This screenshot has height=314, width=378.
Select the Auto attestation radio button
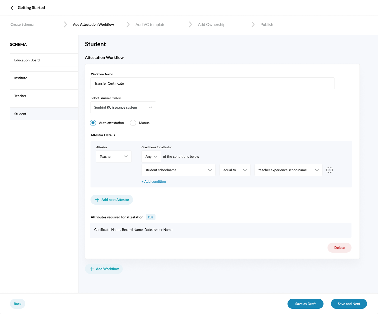(x=93, y=123)
